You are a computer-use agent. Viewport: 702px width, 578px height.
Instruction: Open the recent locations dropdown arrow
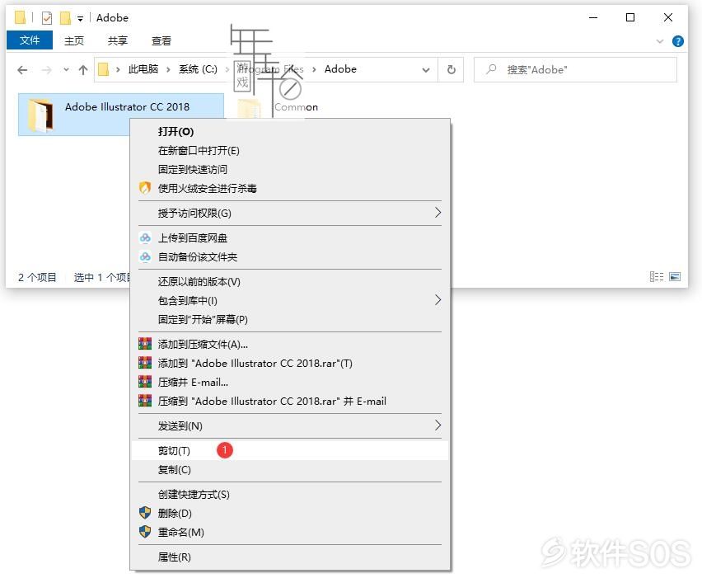click(x=66, y=70)
